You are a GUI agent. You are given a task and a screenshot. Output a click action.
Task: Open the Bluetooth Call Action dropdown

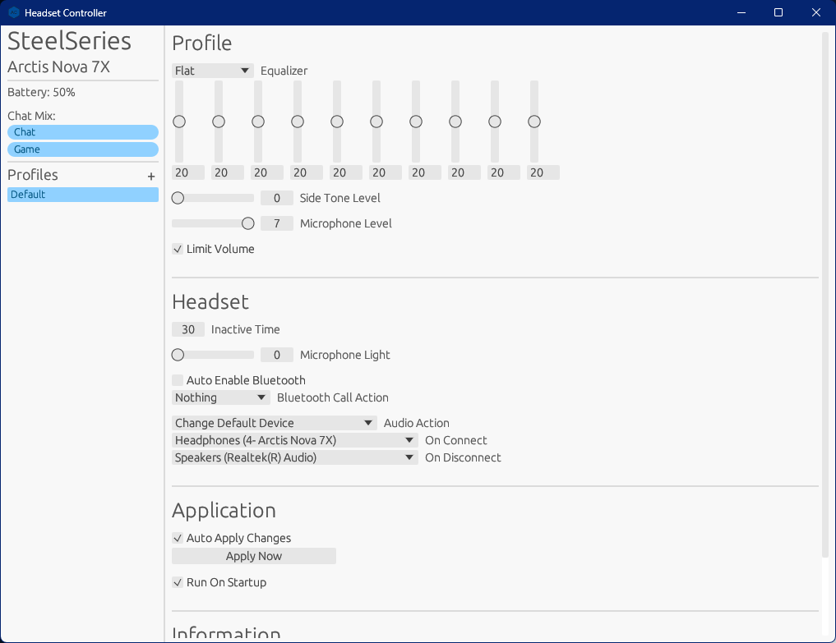(220, 397)
